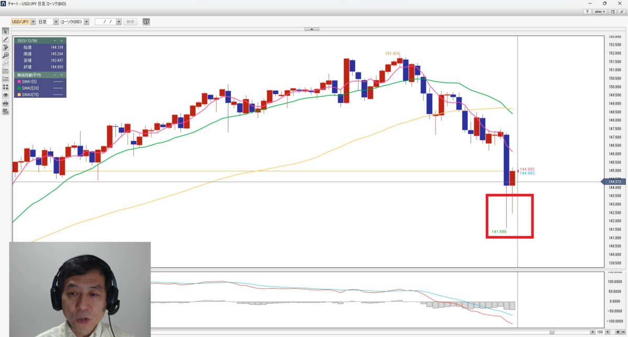Click the 141.599 low price label
This screenshot has height=337, width=628.
pyautogui.click(x=499, y=231)
